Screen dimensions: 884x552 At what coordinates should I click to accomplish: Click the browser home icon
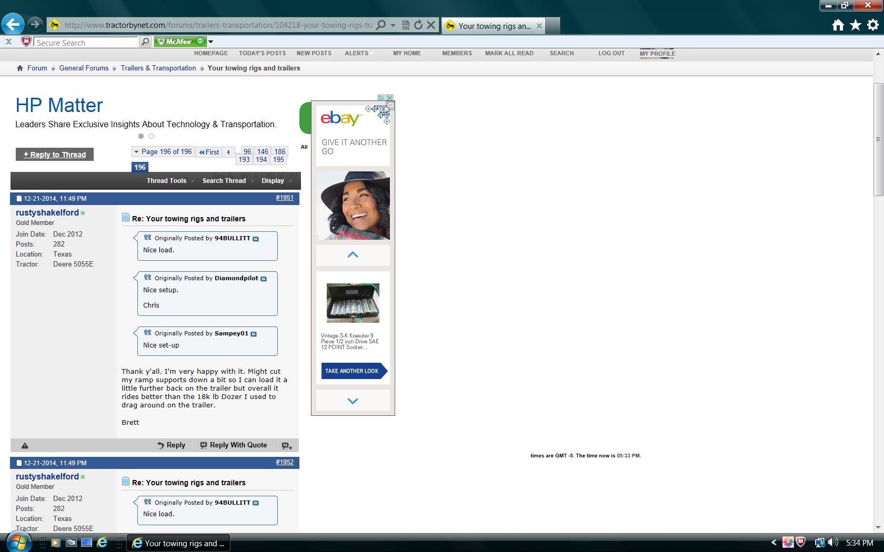[x=838, y=25]
